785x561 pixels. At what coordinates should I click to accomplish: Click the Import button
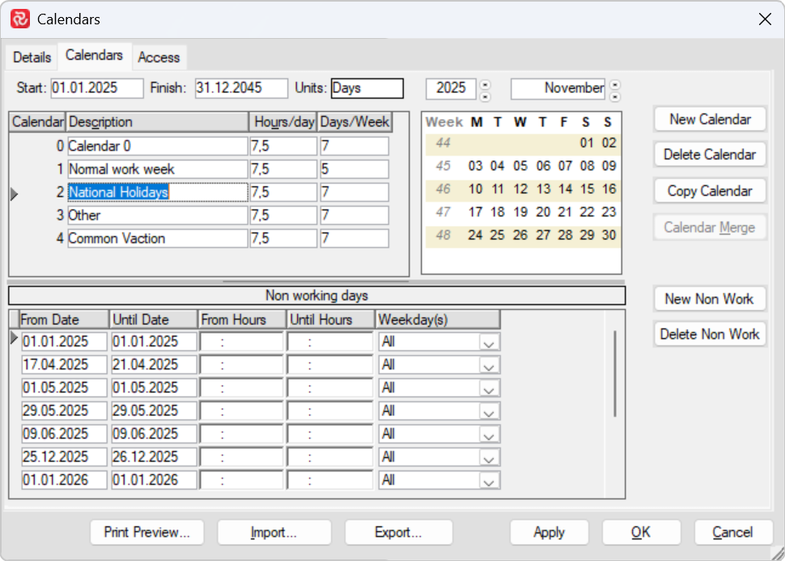[x=274, y=532]
